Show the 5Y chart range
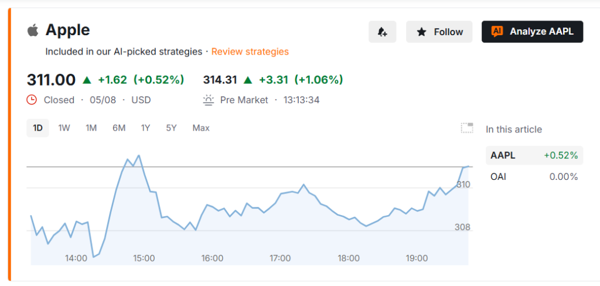This screenshot has width=600, height=286. pos(171,128)
